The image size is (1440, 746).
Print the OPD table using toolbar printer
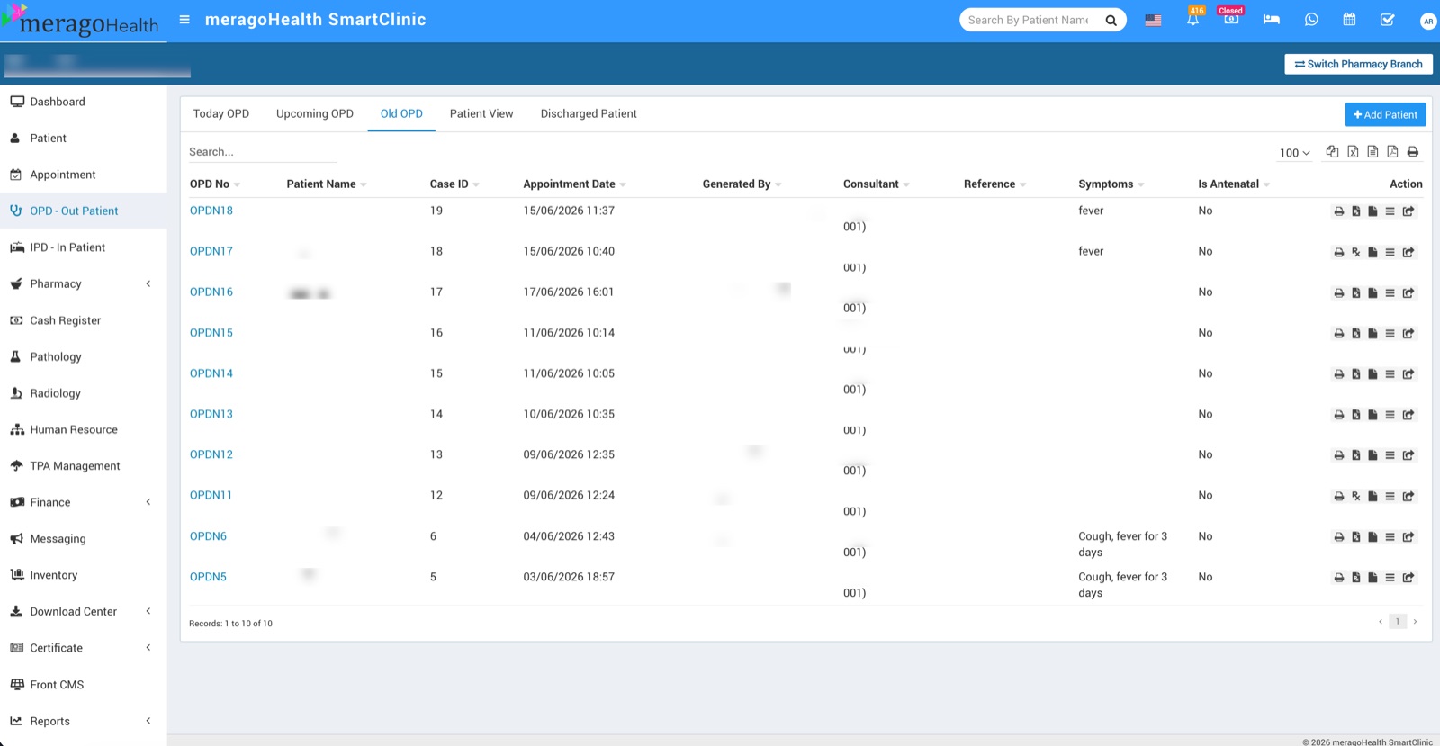[1413, 151]
